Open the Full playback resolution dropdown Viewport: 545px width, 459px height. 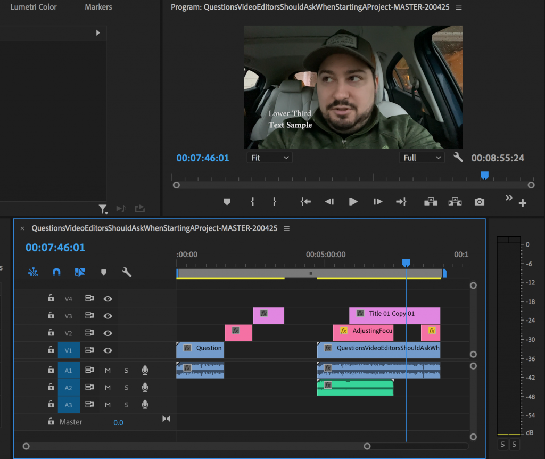point(422,158)
